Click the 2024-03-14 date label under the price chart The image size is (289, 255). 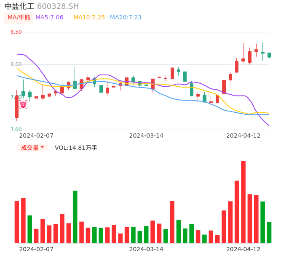146,135
